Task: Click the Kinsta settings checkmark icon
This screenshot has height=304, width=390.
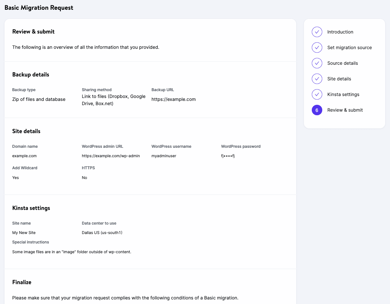Action: coord(317,94)
